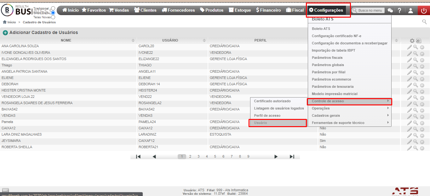Open the chat bubbles icon
The image size is (430, 196).
390,10
